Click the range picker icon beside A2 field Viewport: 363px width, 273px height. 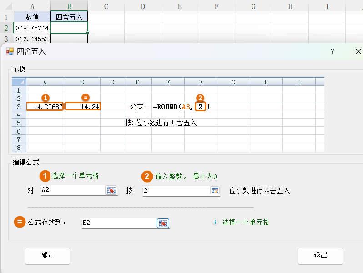[x=111, y=190]
